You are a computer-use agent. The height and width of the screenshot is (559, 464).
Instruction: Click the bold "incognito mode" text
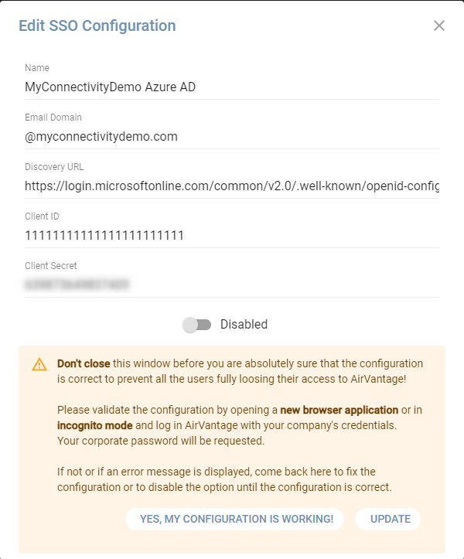(x=96, y=425)
